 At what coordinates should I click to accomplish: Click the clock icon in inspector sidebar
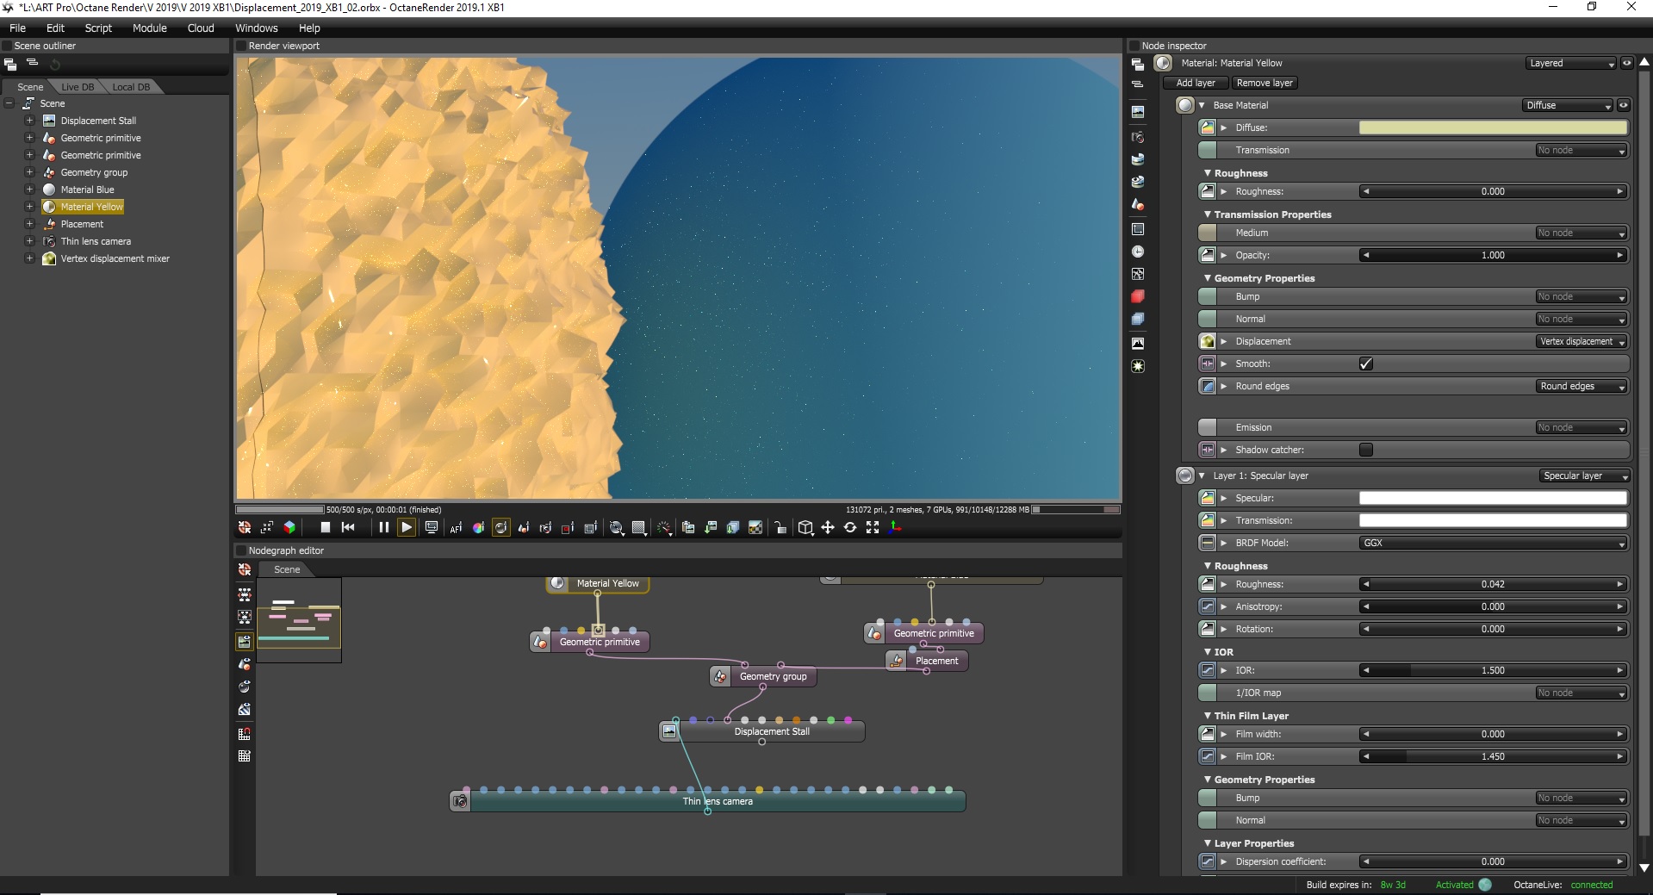click(x=1138, y=252)
